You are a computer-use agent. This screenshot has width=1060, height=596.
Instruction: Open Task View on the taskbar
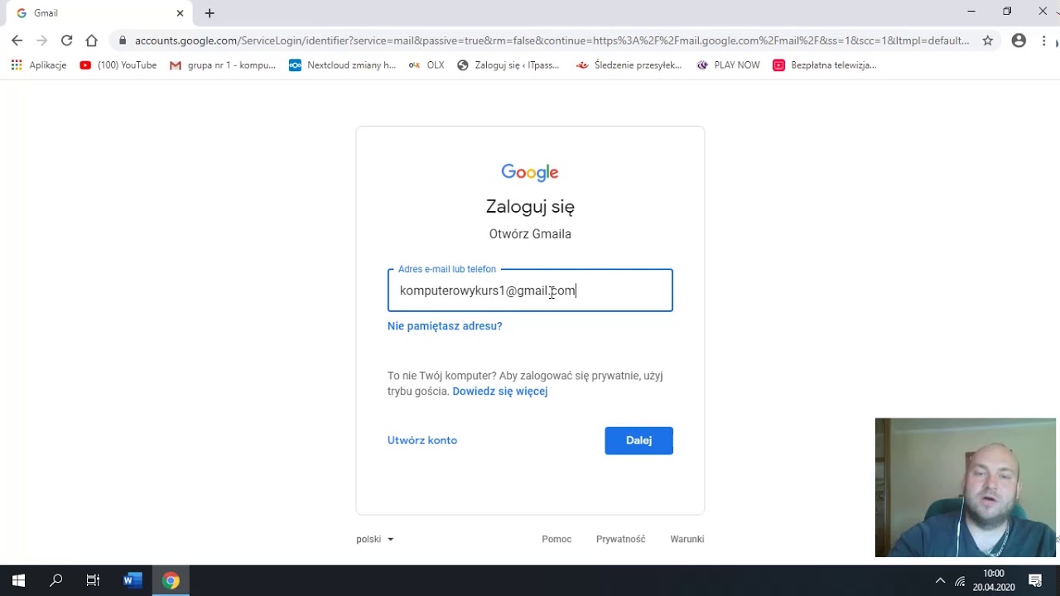(93, 580)
